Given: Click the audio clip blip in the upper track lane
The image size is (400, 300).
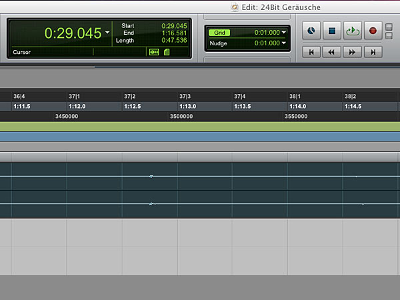Looking at the screenshot, I should tap(151, 176).
